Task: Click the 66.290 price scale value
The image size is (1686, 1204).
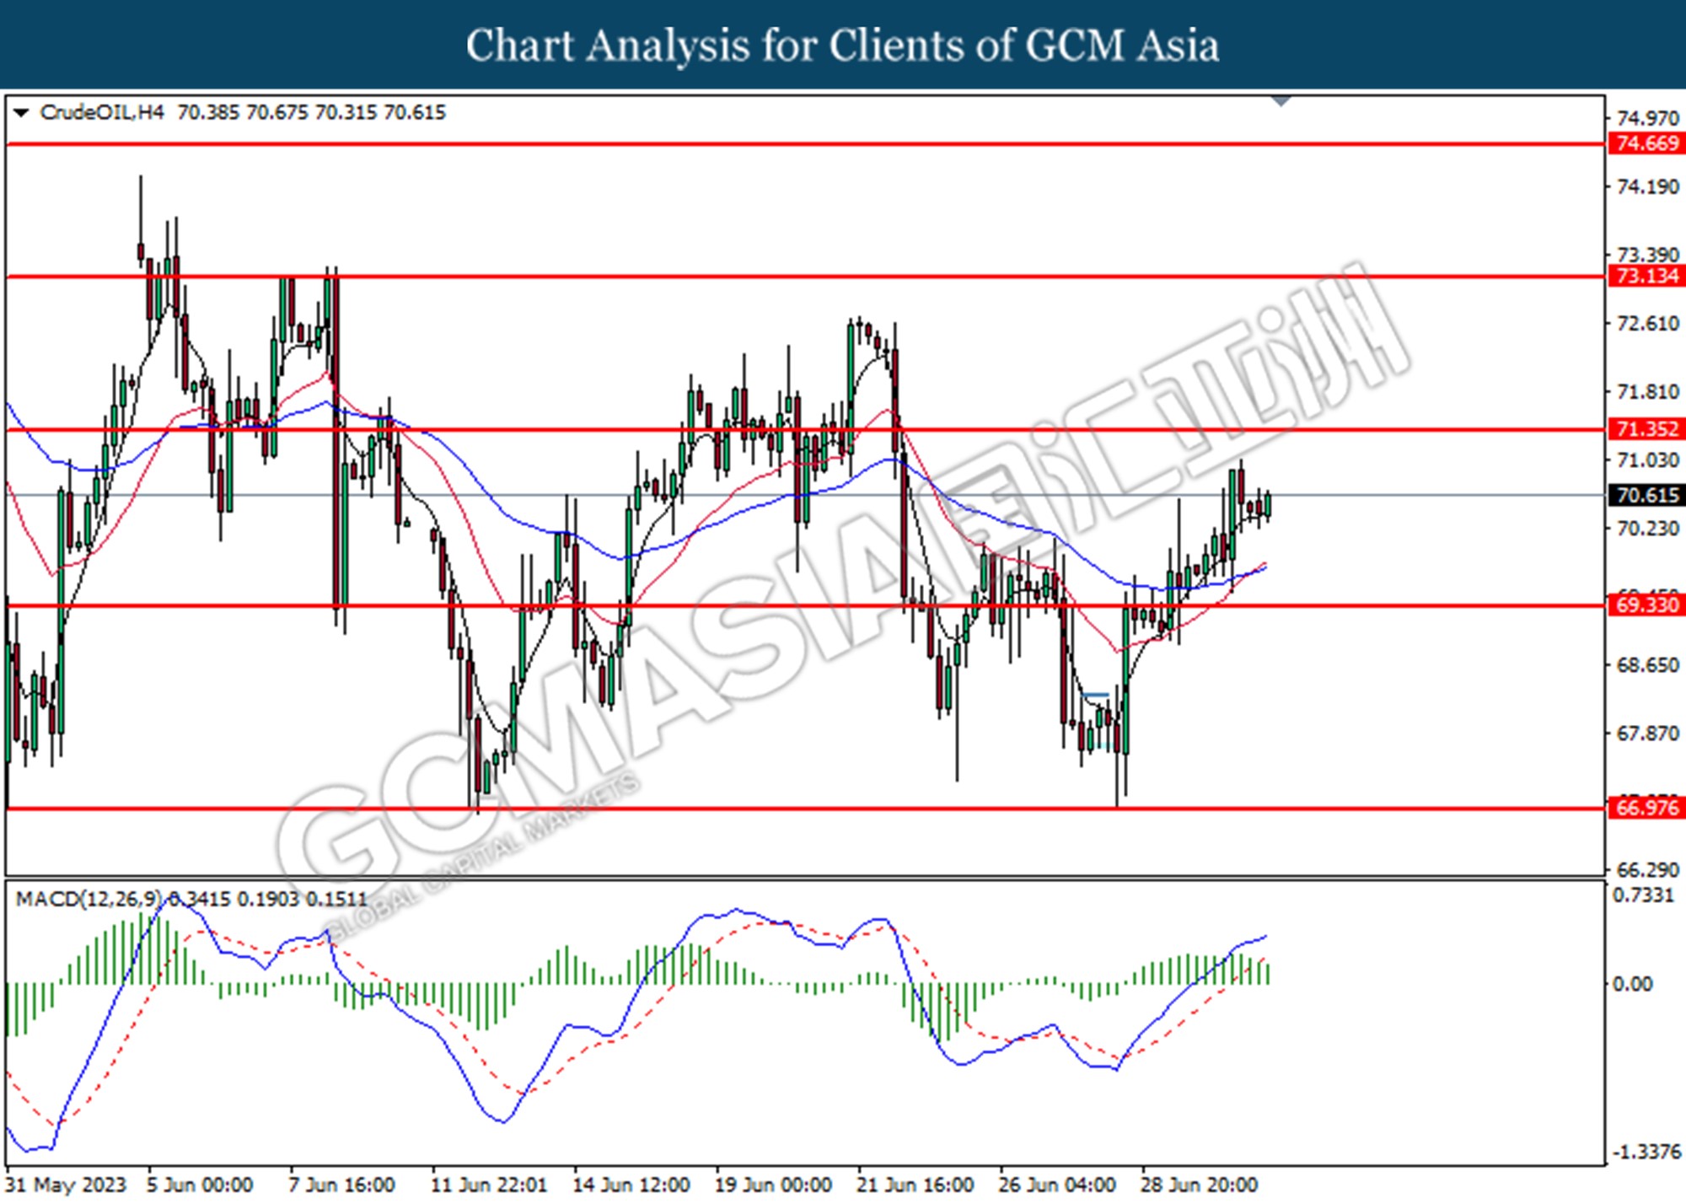Action: pos(1648,869)
